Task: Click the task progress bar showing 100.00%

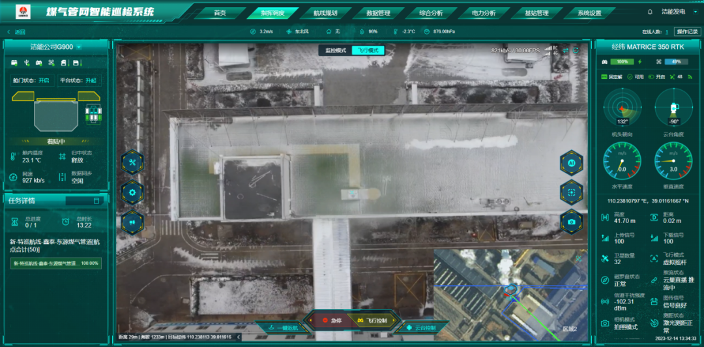Action: (x=55, y=264)
